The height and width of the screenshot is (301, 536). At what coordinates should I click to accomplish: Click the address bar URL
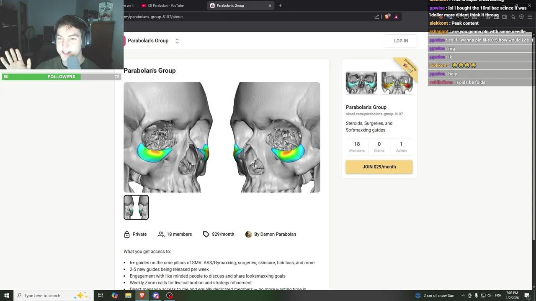(x=153, y=17)
